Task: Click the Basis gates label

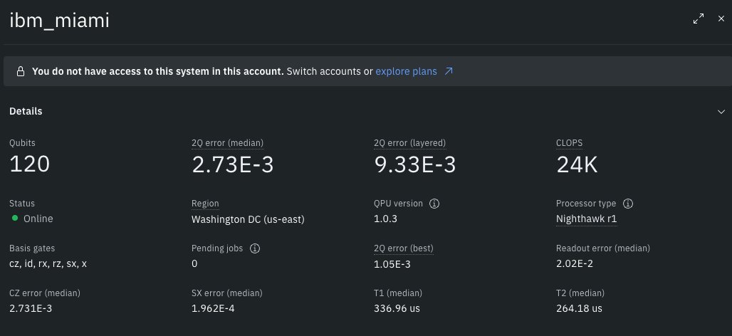Action: coord(32,248)
